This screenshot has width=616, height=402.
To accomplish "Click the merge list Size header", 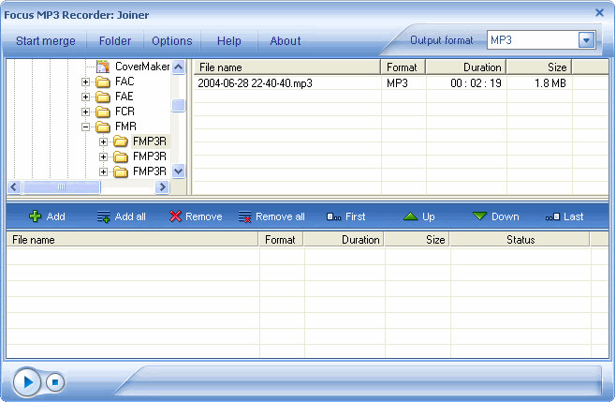I will click(x=418, y=240).
